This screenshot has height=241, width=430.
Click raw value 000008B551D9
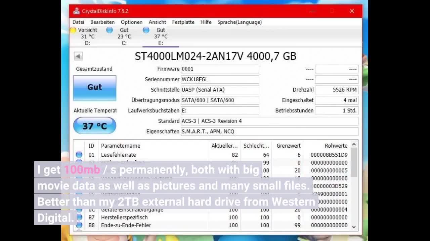pyautogui.click(x=329, y=155)
